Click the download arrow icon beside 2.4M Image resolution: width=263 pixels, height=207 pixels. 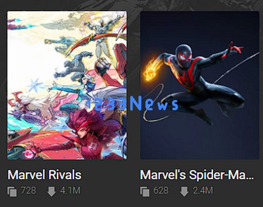184,191
